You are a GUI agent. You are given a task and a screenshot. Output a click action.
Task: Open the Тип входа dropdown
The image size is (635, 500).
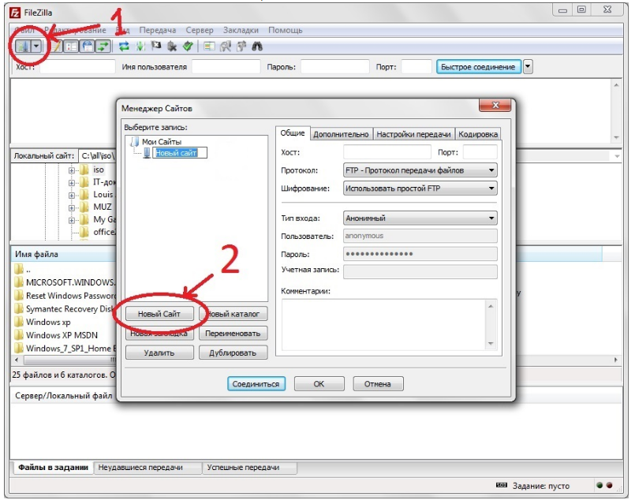[420, 218]
